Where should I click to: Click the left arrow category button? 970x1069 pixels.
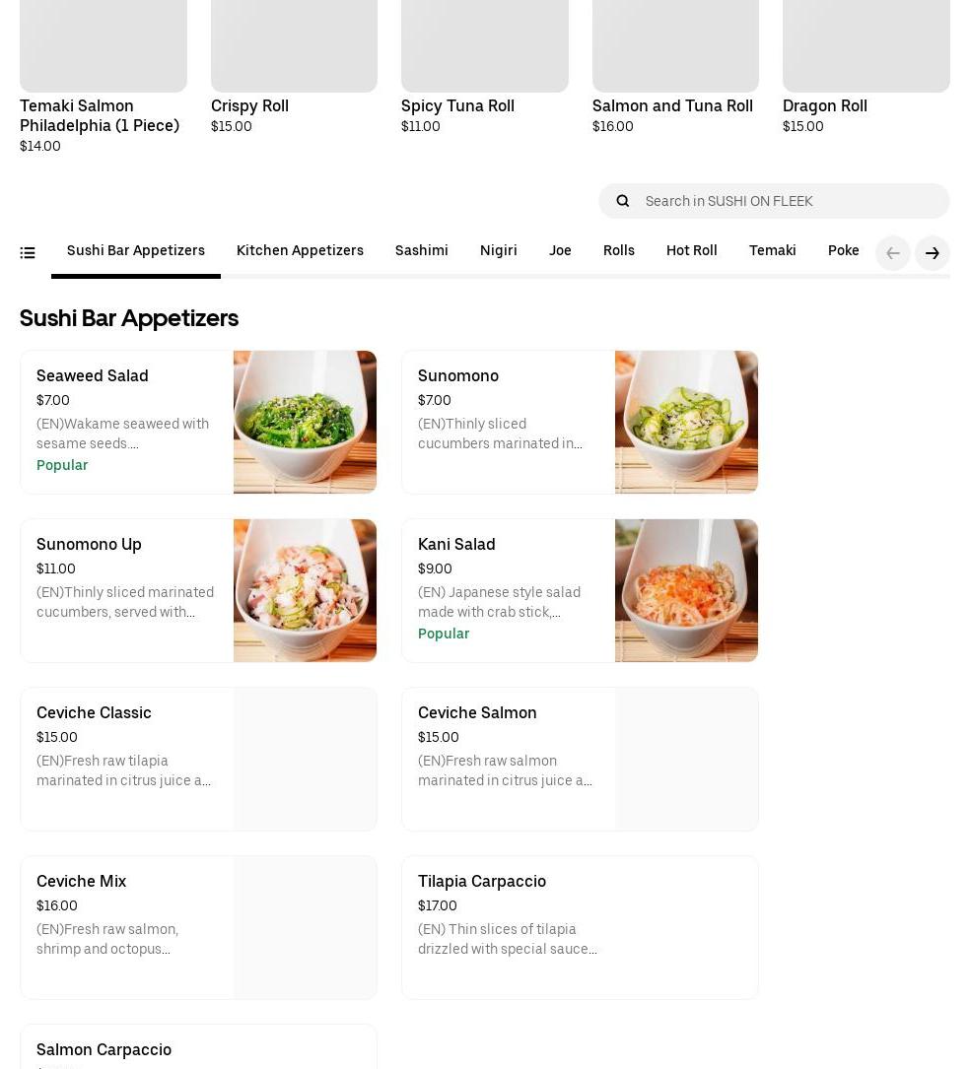tap(893, 253)
